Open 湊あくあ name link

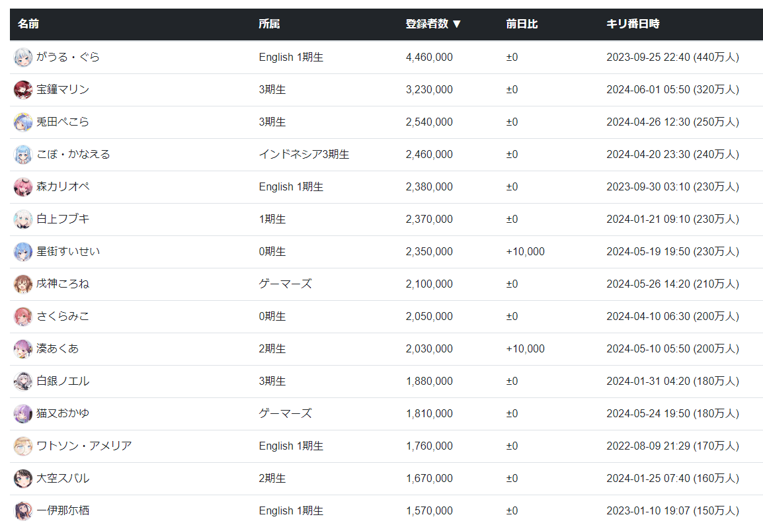58,348
